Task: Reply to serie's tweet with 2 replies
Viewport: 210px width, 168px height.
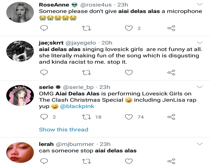Action: point(44,117)
